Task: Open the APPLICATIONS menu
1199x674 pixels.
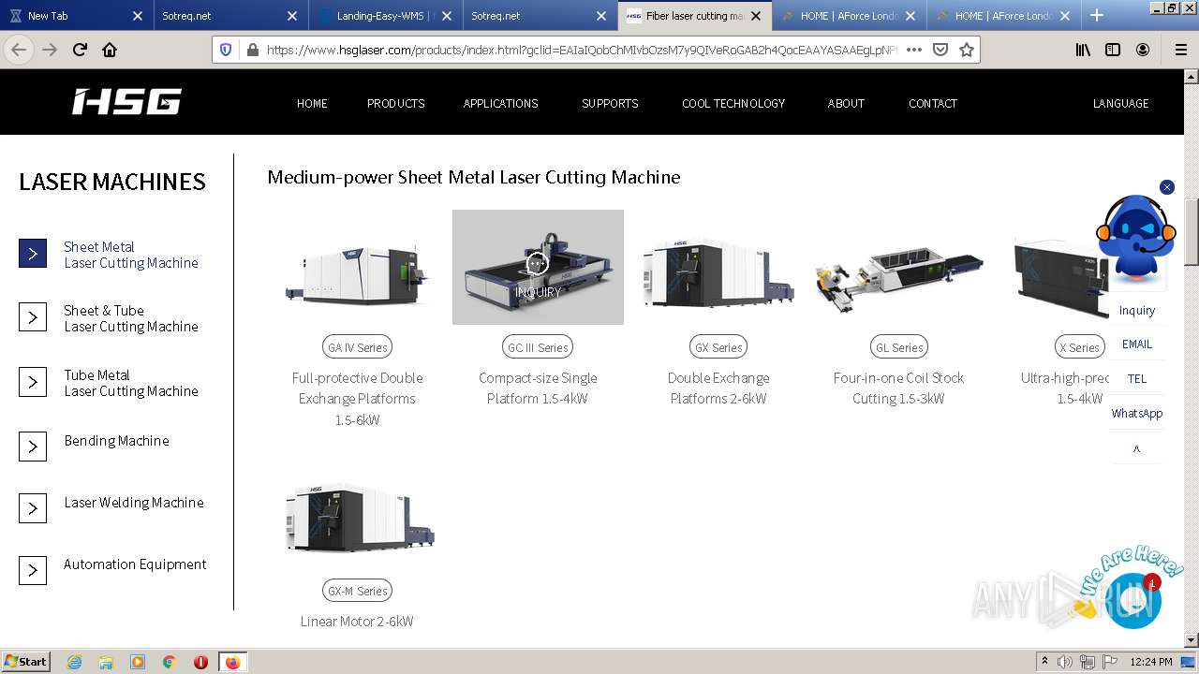Action: (500, 103)
